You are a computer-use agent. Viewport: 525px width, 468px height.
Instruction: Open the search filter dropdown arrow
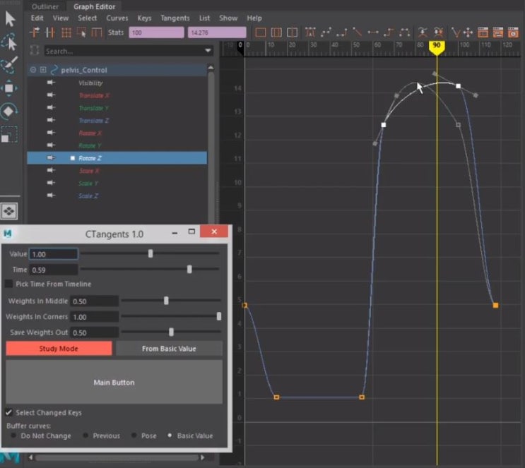click(208, 51)
